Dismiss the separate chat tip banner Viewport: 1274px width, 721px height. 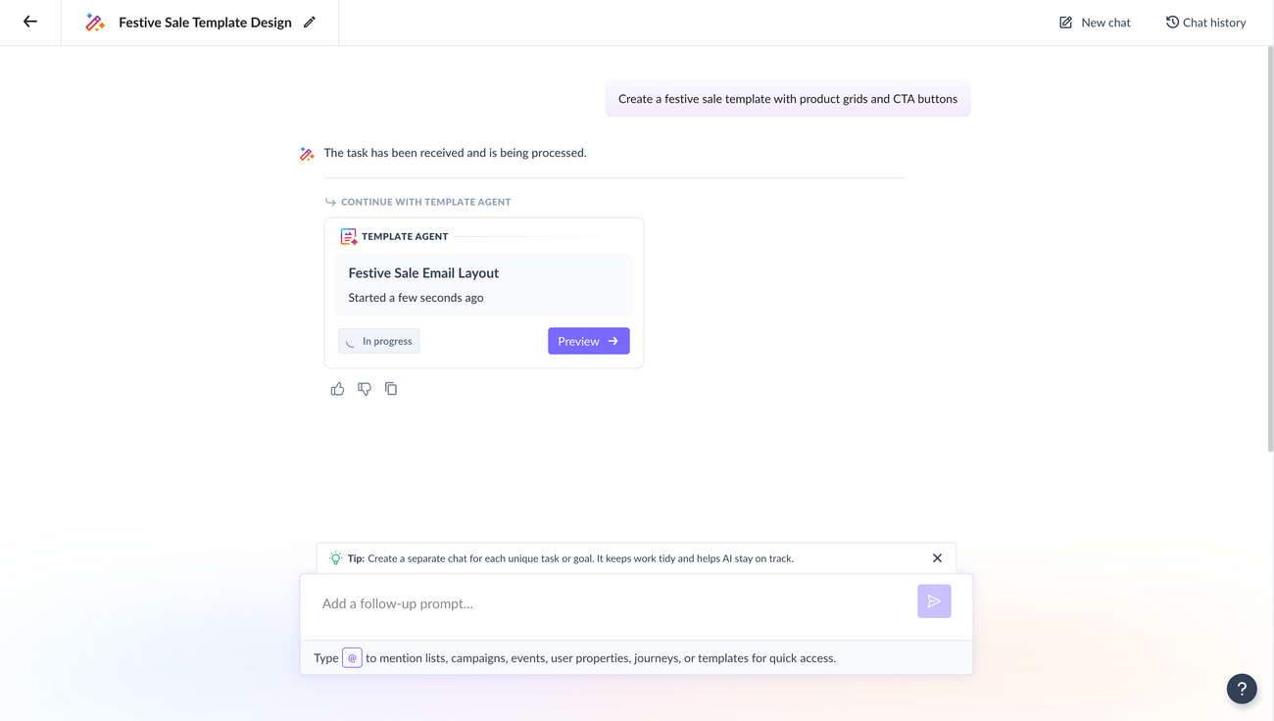[937, 557]
